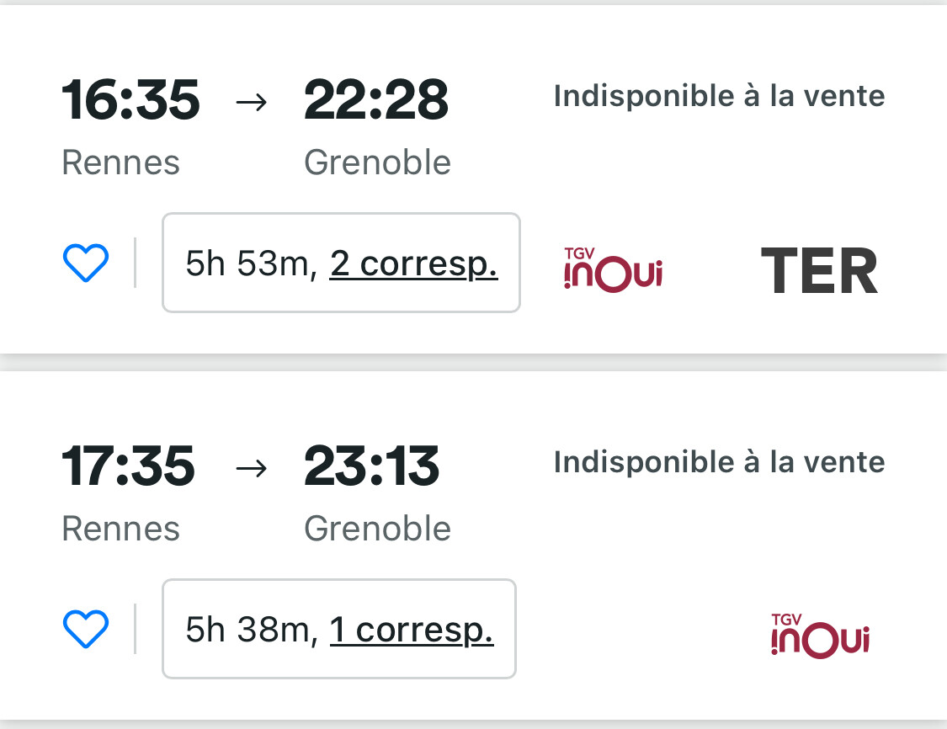Click the TGV inOui logo on the 17:35 trip
The width and height of the screenshot is (947, 729).
click(820, 636)
